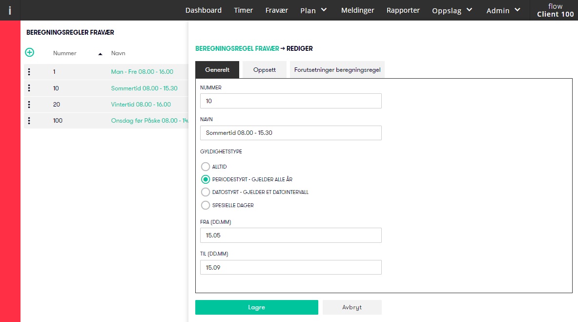Screen dimensions: 578x322
Task: Toggle sort arrow on Nummer column
Action: click(x=100, y=53)
